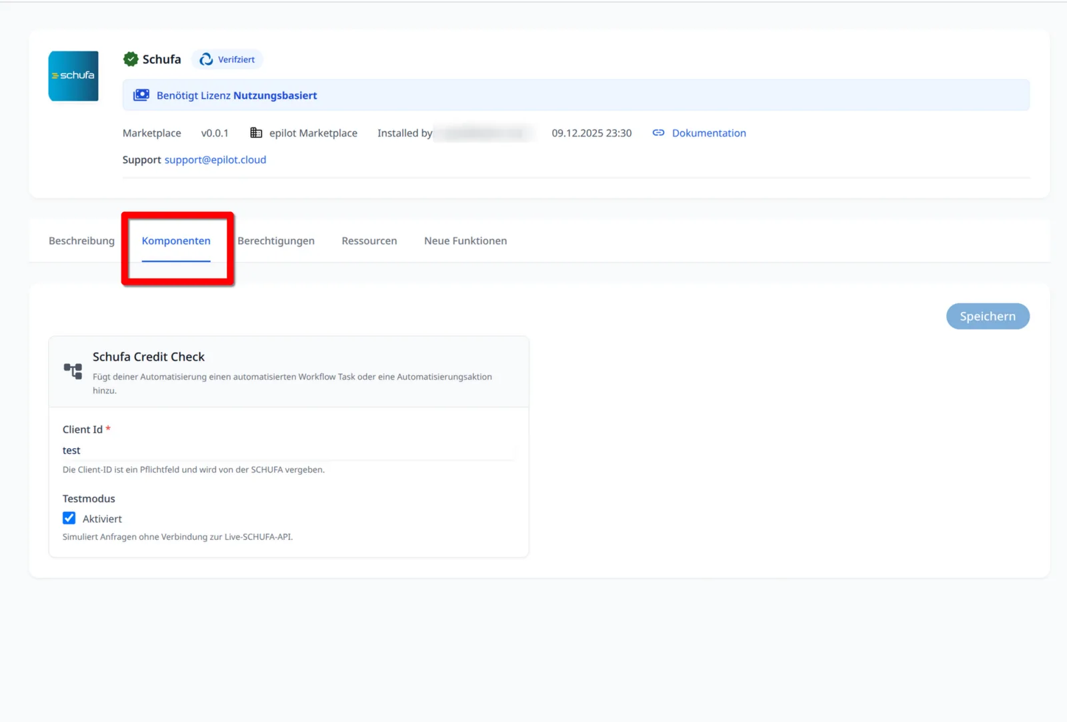The width and height of the screenshot is (1067, 722).
Task: Click the Schufa app logo thumbnail
Action: [x=73, y=76]
